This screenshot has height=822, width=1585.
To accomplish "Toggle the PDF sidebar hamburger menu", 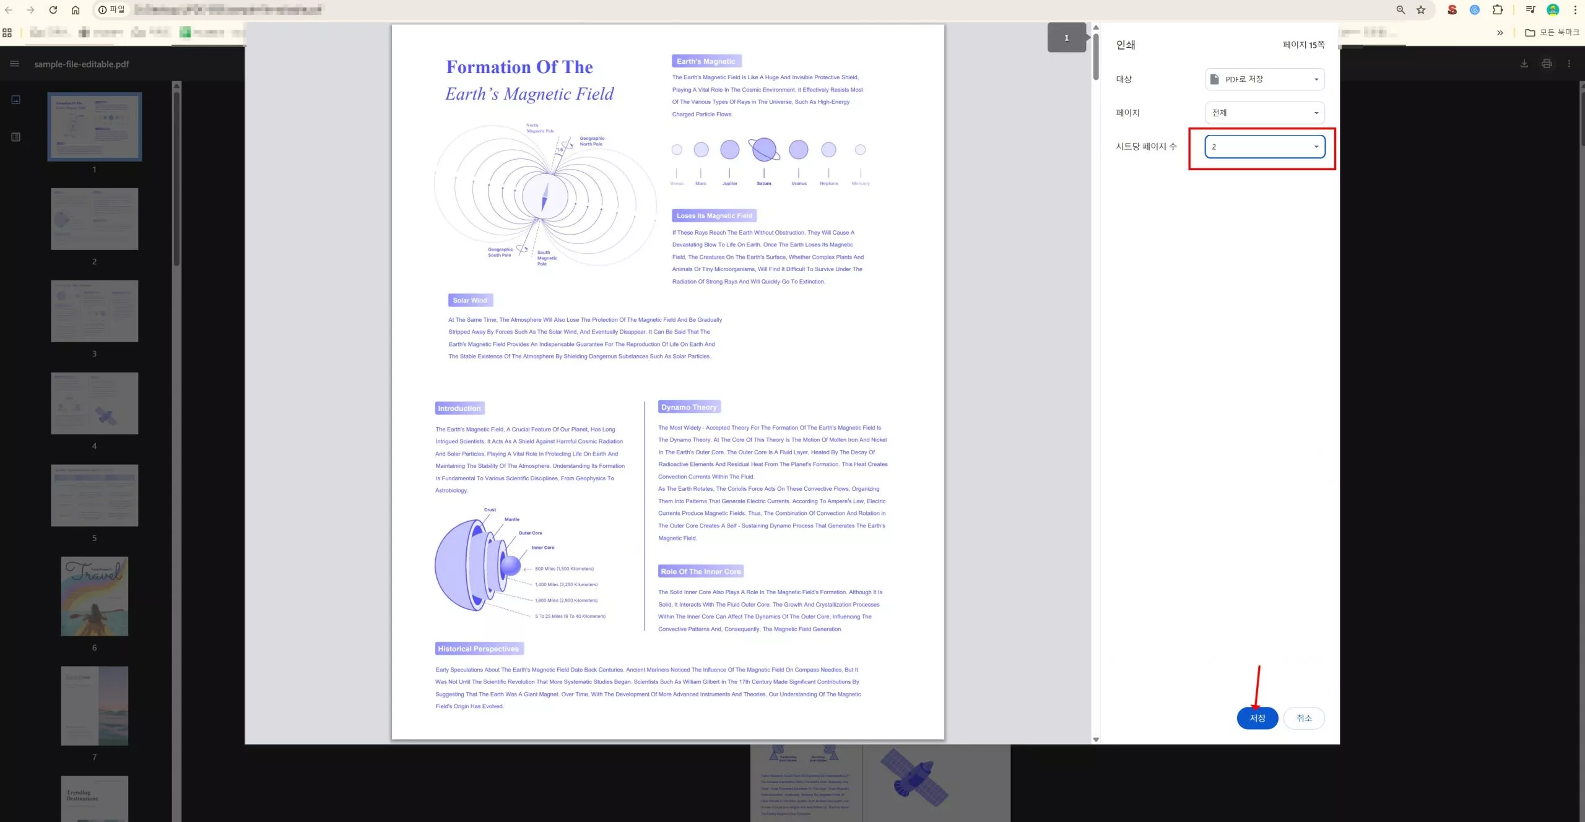I will (14, 63).
